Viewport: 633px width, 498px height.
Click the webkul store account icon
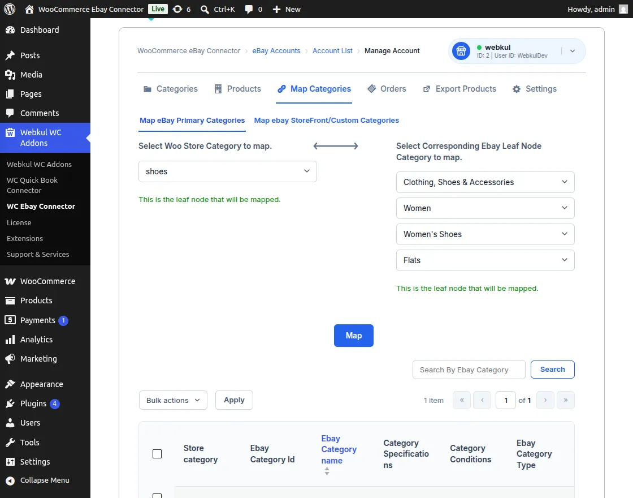(x=461, y=51)
